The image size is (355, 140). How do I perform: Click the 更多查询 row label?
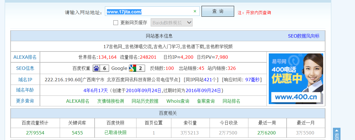click(x=25, y=101)
